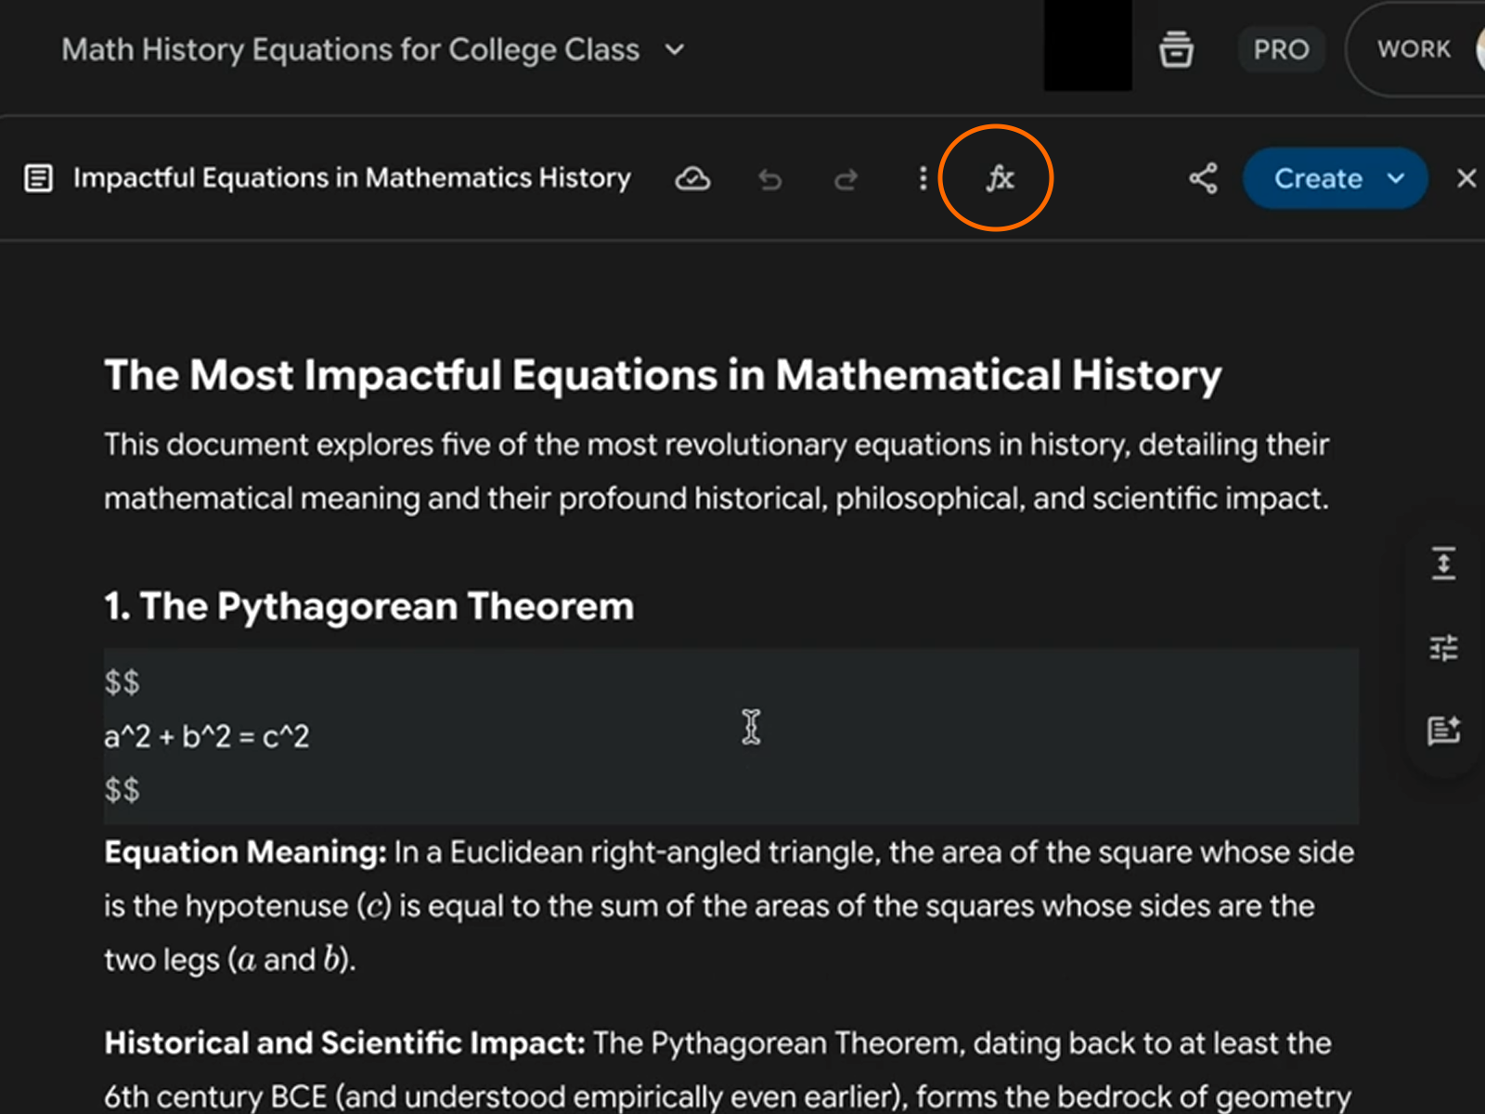Expand the chat title dropdown chevron
Image resolution: width=1485 pixels, height=1114 pixels.
[x=676, y=49]
